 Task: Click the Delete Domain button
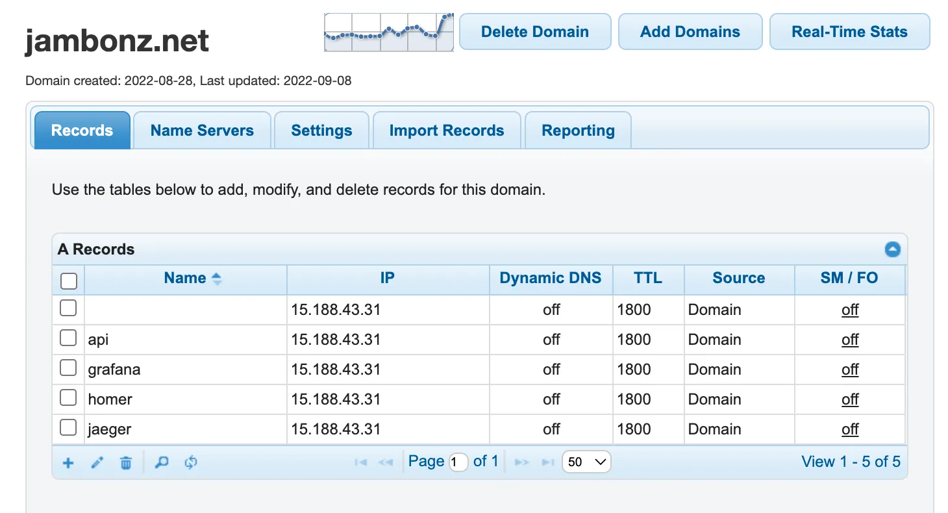click(535, 32)
